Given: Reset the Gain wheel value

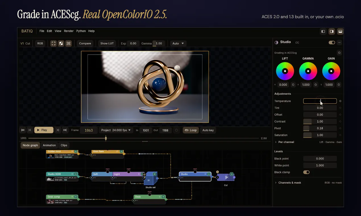Looking at the screenshot, I should click(339, 85).
